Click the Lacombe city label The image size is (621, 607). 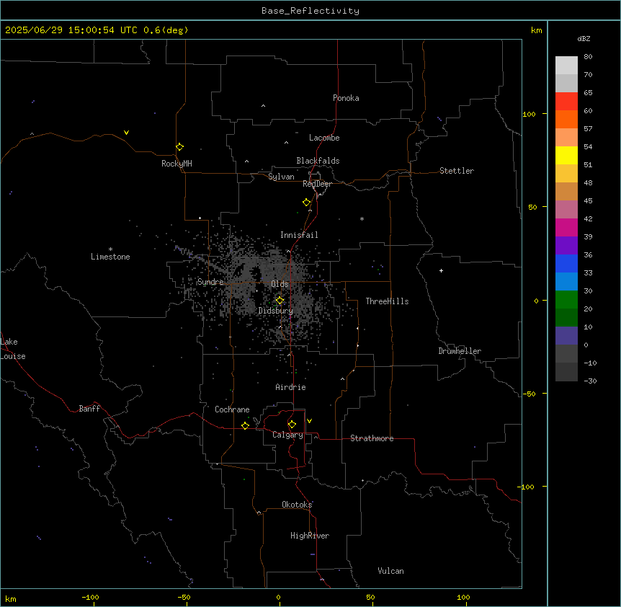324,138
